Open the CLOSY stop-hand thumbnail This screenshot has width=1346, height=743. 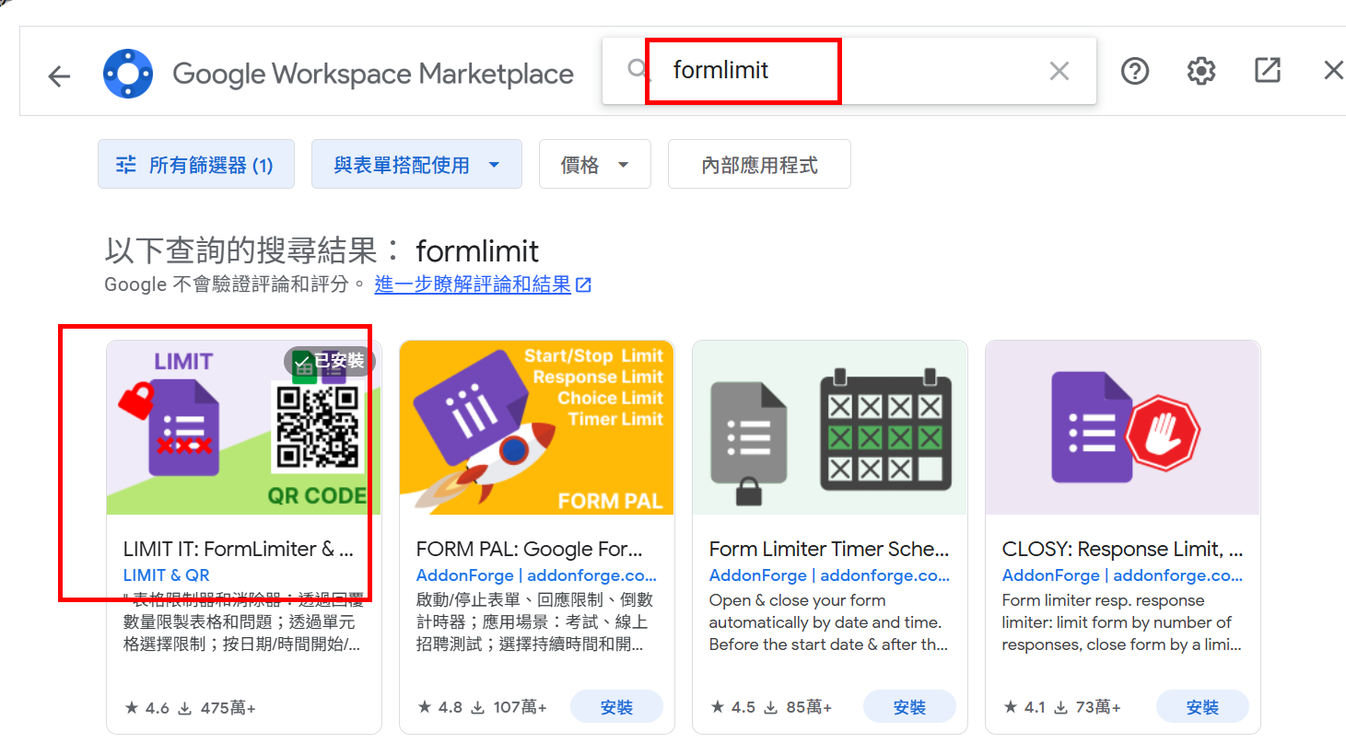pyautogui.click(x=1122, y=428)
